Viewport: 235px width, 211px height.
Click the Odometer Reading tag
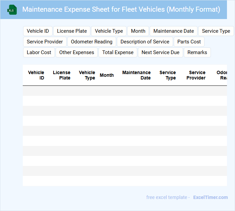coord(92,42)
